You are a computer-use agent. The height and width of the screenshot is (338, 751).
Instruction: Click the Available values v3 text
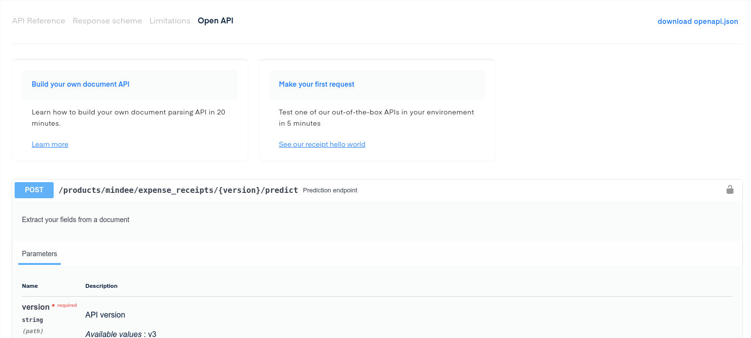tap(120, 334)
